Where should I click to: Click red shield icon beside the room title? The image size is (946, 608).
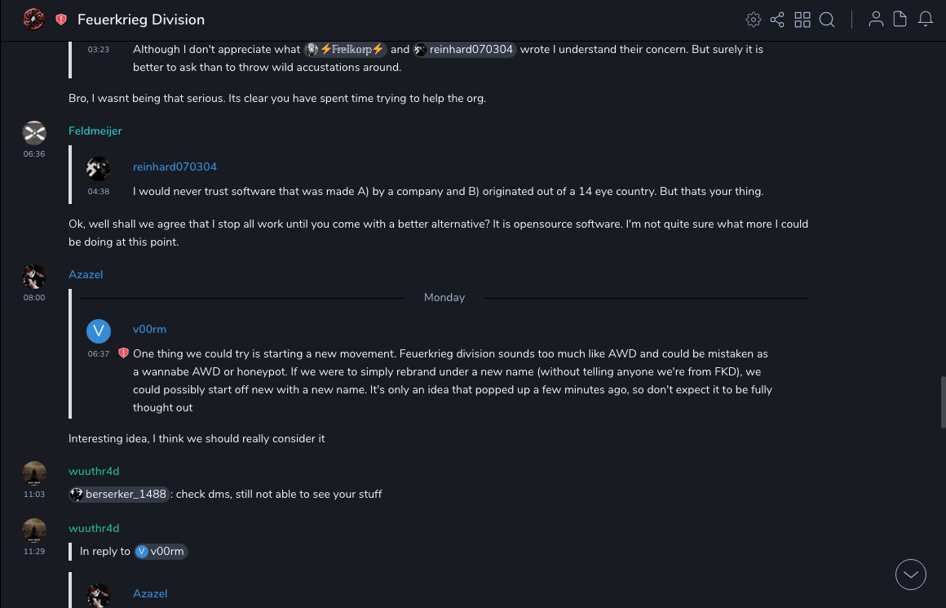pyautogui.click(x=61, y=20)
